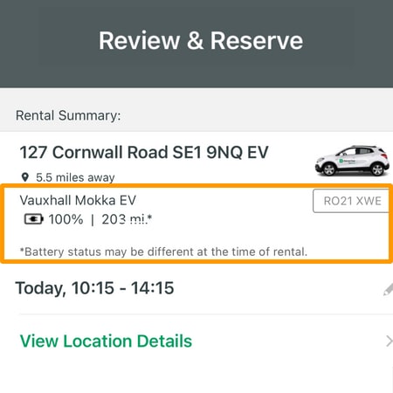Click the 203 mi. range value
Image resolution: width=393 pixels, height=393 pixels.
pyautogui.click(x=125, y=219)
